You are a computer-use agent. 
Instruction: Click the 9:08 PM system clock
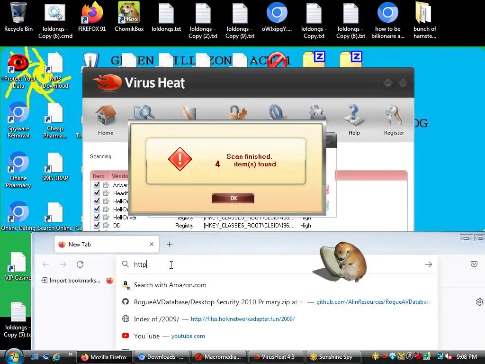(467, 357)
